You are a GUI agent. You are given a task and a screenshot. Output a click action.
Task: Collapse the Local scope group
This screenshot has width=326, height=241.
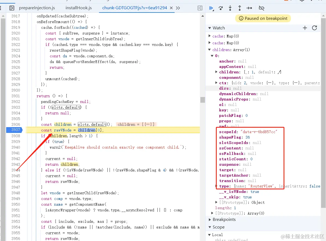point(210,235)
